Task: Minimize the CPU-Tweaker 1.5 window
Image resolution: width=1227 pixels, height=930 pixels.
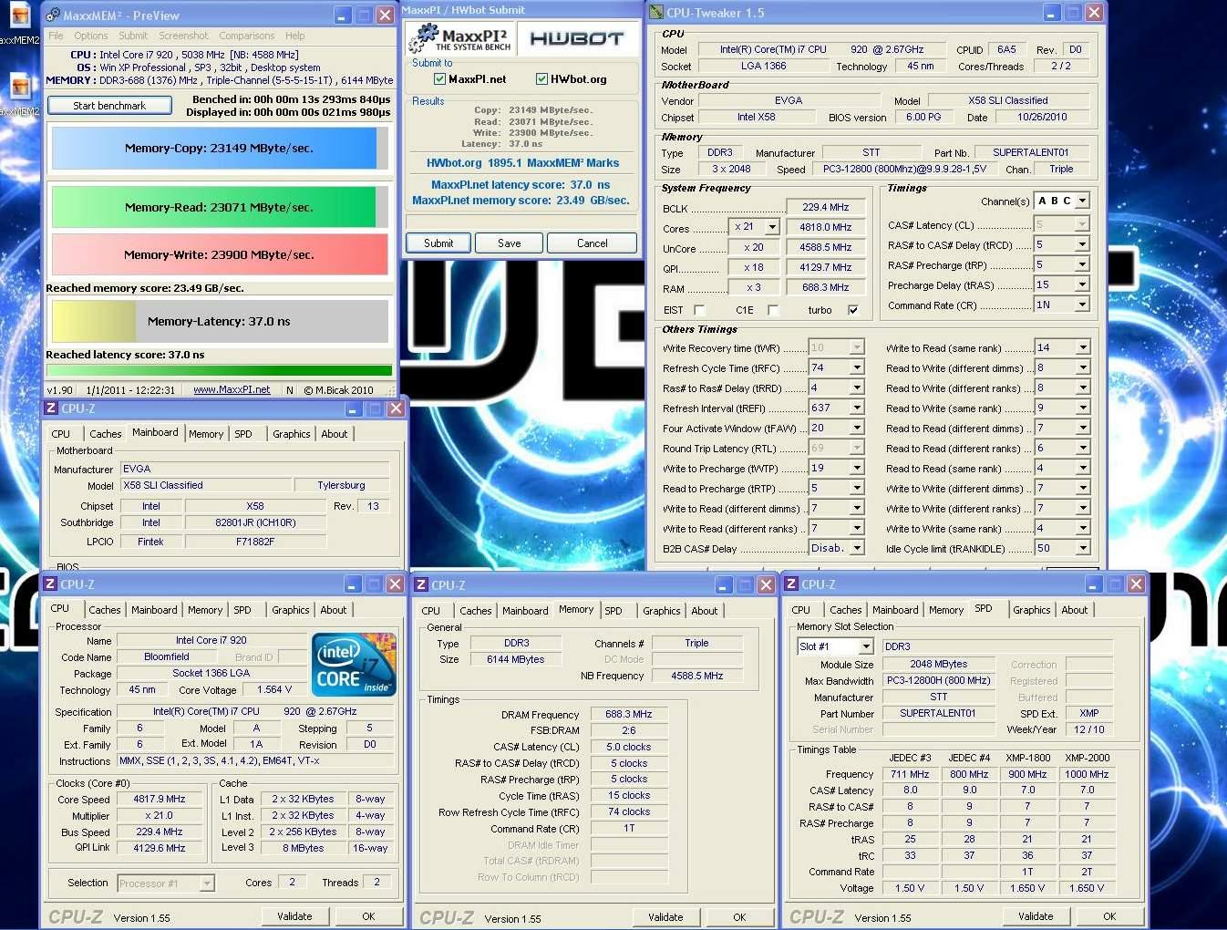Action: click(x=1051, y=13)
